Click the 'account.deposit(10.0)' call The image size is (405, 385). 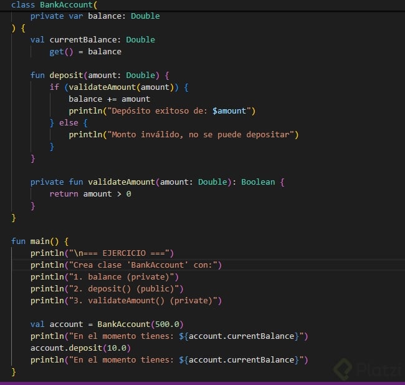80,348
